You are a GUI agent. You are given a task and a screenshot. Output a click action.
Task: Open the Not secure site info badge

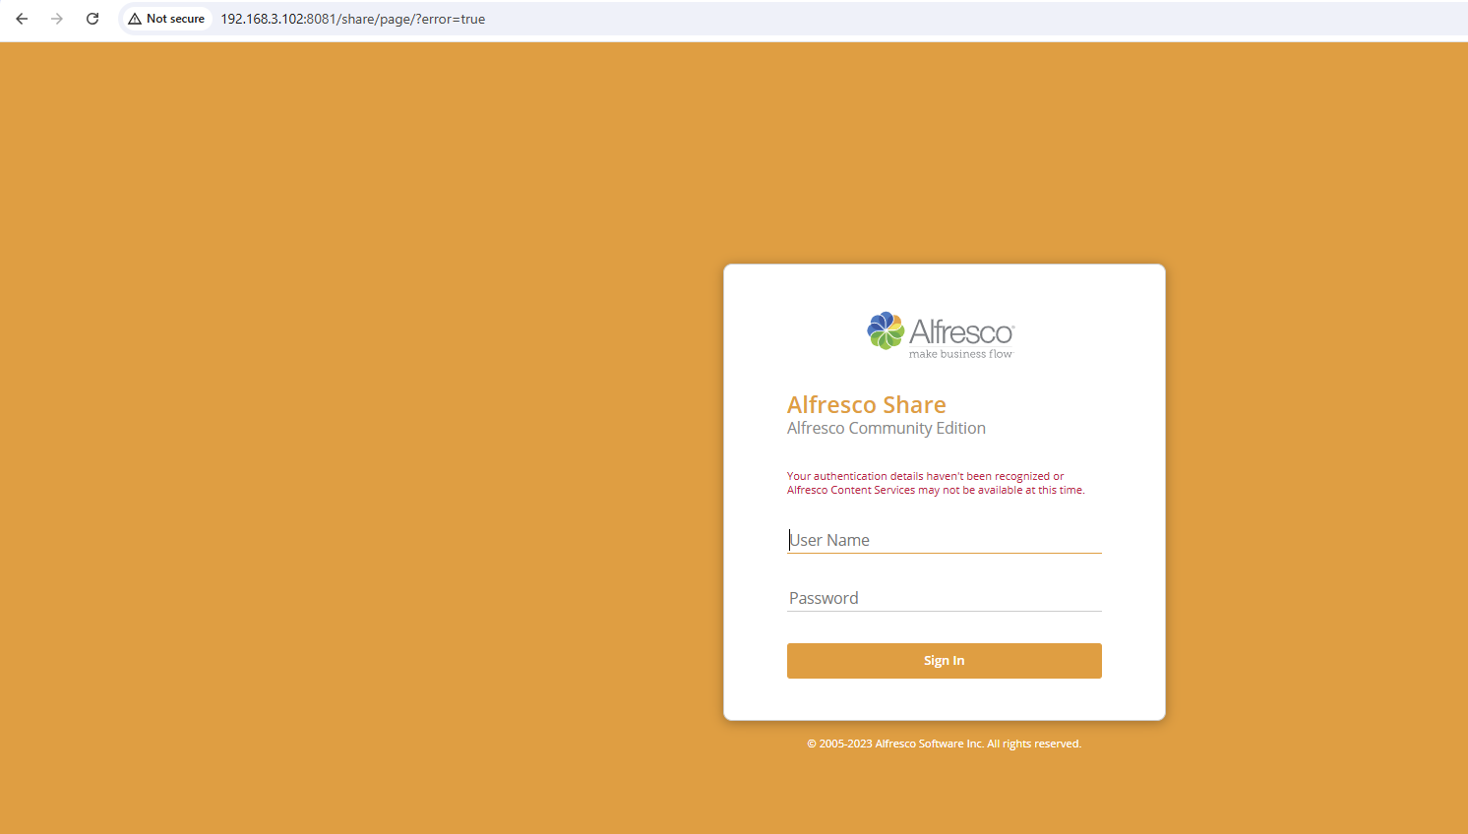pyautogui.click(x=166, y=19)
